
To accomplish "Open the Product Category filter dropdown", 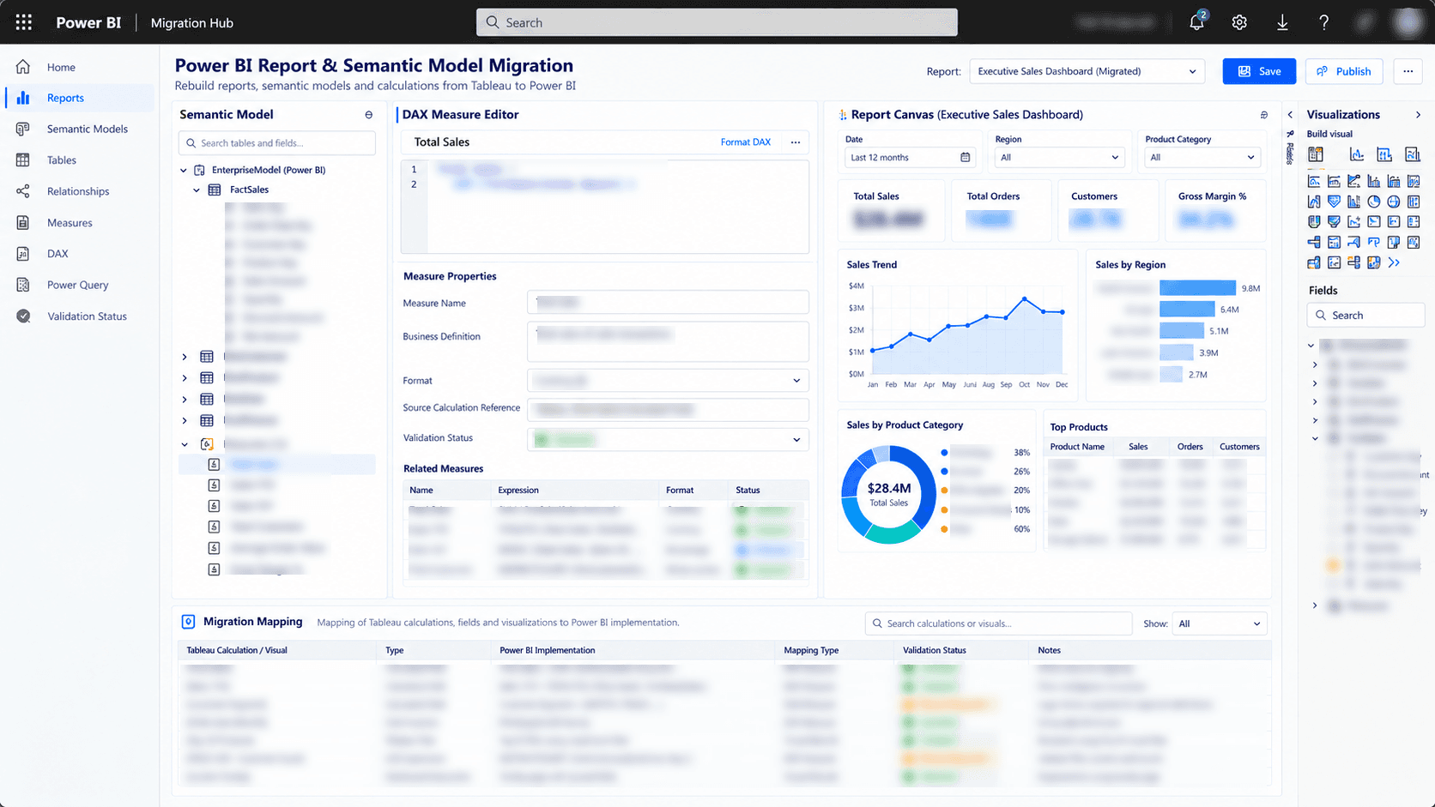I will click(x=1202, y=157).
